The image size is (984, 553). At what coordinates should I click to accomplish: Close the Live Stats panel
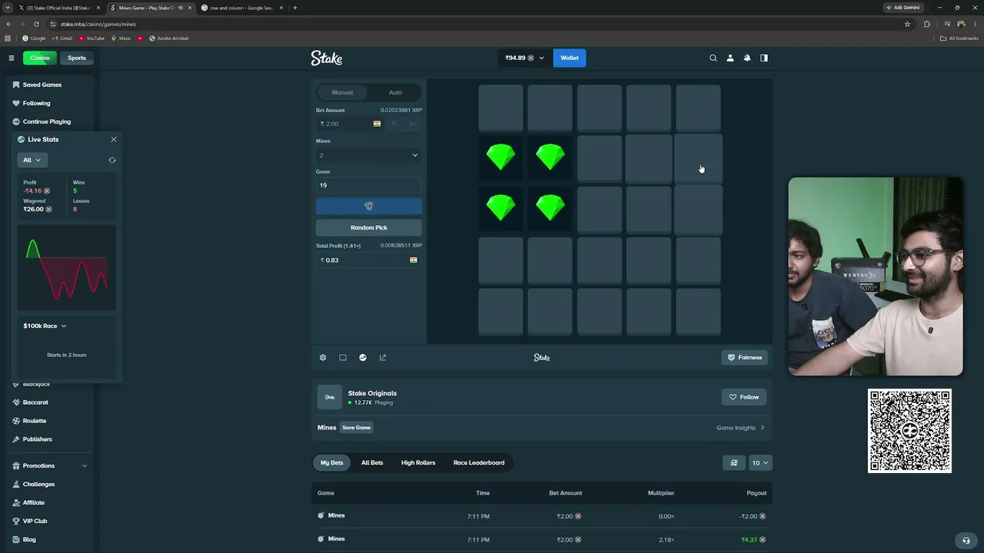pos(114,139)
